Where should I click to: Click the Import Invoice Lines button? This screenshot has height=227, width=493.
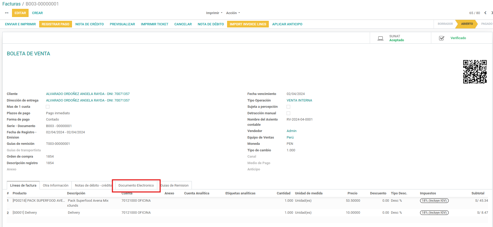tap(248, 24)
